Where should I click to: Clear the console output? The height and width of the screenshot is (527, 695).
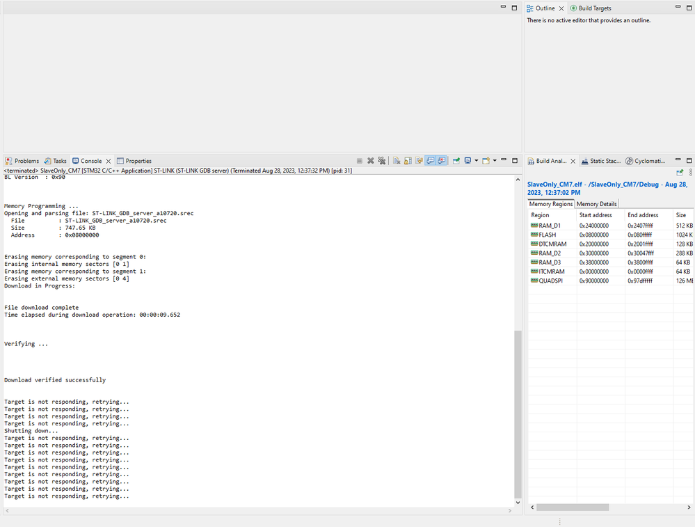[x=397, y=161]
